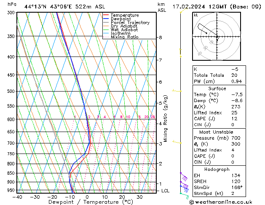Click the 5 km altitude label
This screenshot has height=205, width=265.
point(161,103)
